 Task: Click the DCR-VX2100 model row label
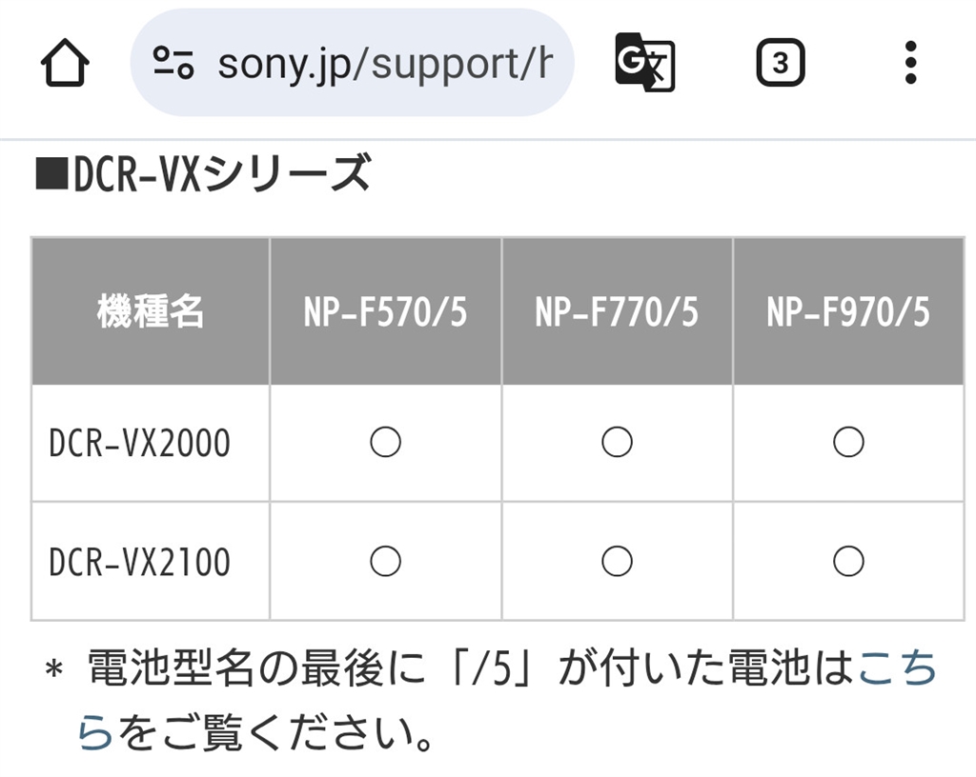point(139,562)
